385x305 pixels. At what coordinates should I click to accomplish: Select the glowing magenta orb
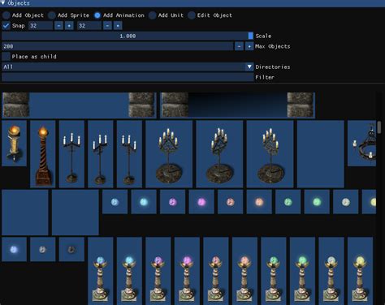click(x=201, y=202)
